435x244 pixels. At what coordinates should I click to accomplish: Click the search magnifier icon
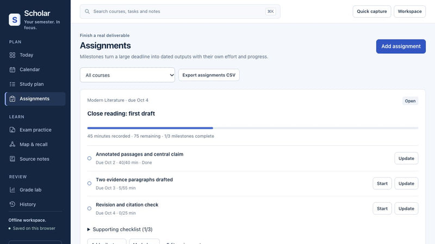[x=87, y=11]
